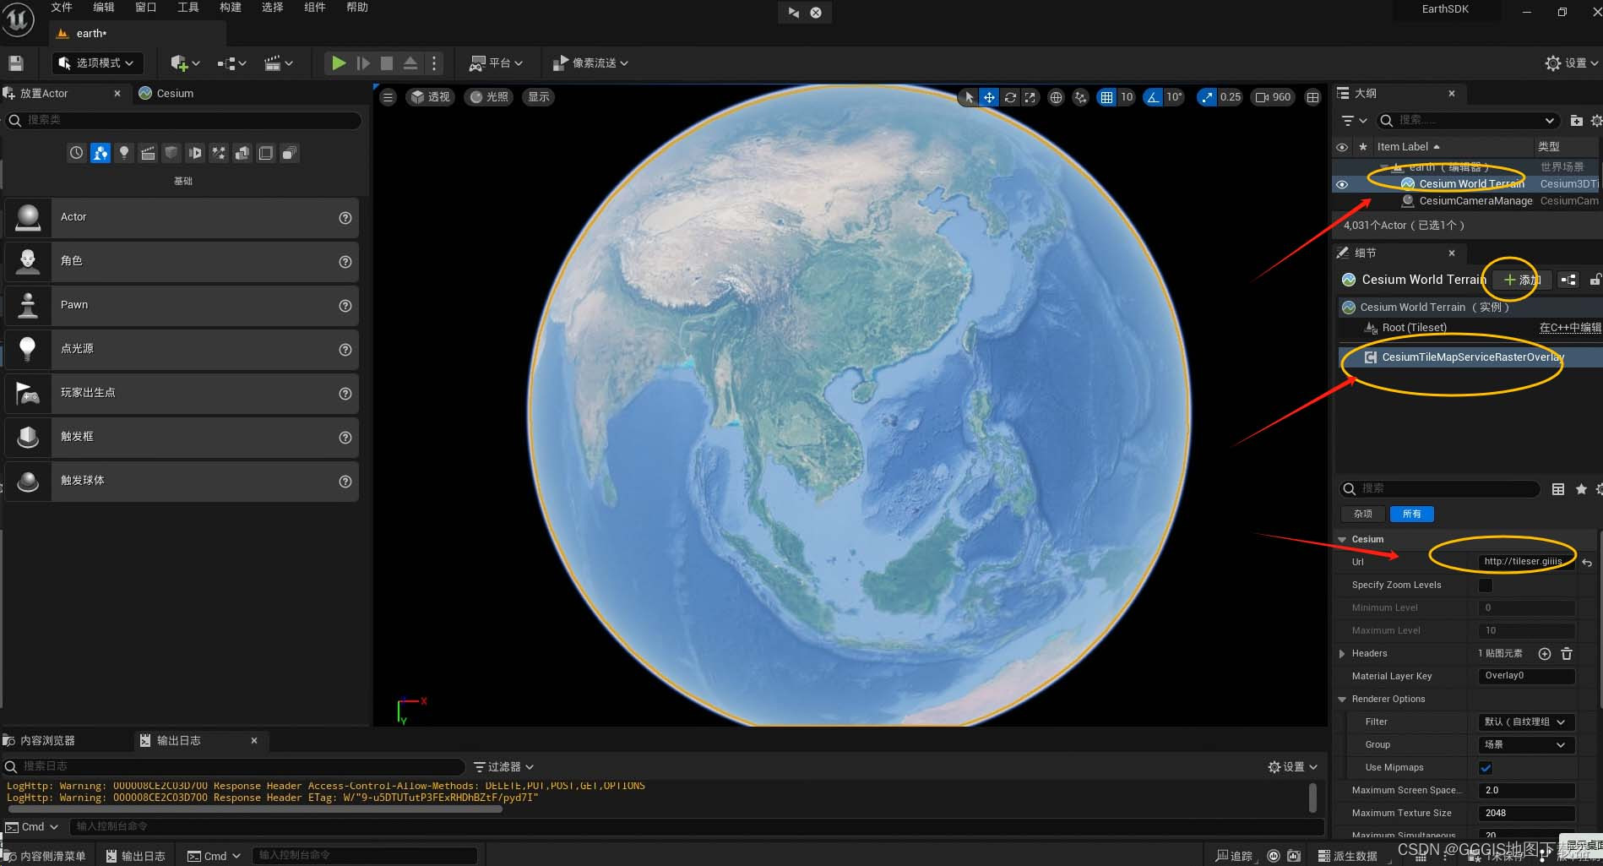Enable the Specify Zoom Levels checkbox
Screen dimensions: 1603x866
pyautogui.click(x=1486, y=586)
